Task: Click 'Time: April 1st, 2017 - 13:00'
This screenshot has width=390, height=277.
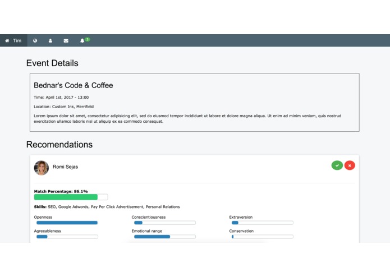Action: 61,98
